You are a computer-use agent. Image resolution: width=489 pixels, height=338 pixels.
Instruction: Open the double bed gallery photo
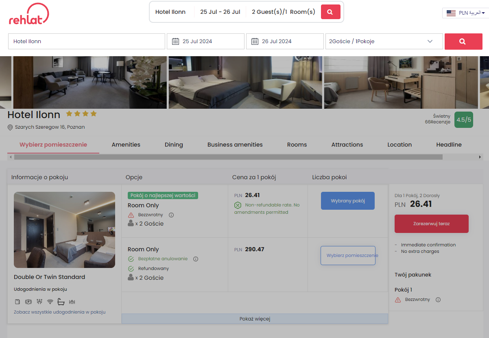(x=245, y=83)
